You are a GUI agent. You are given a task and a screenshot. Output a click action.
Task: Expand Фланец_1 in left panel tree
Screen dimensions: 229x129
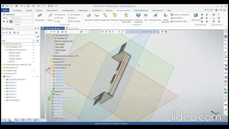pos(5,82)
